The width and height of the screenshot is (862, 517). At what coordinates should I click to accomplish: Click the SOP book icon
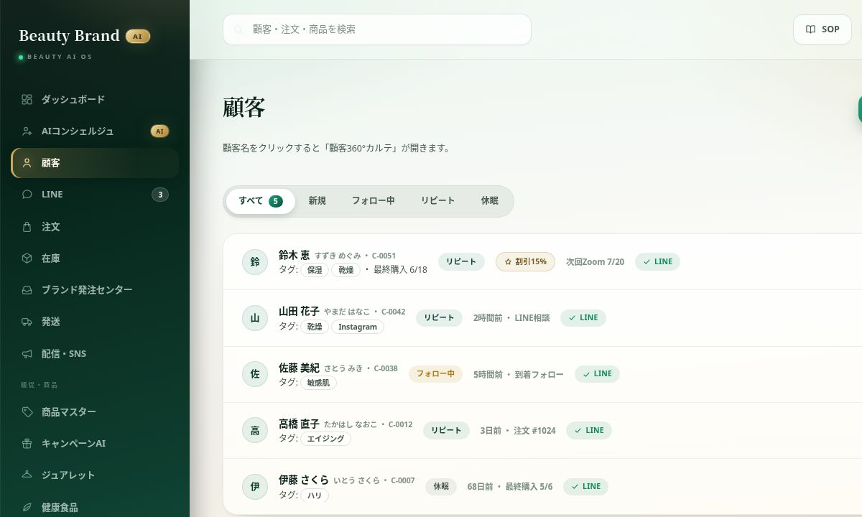810,29
